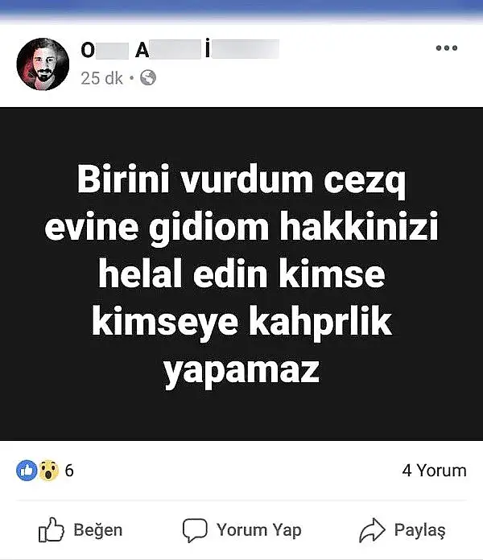
Task: Tap the 'Yorum Yap' text label
Action: pos(259,530)
